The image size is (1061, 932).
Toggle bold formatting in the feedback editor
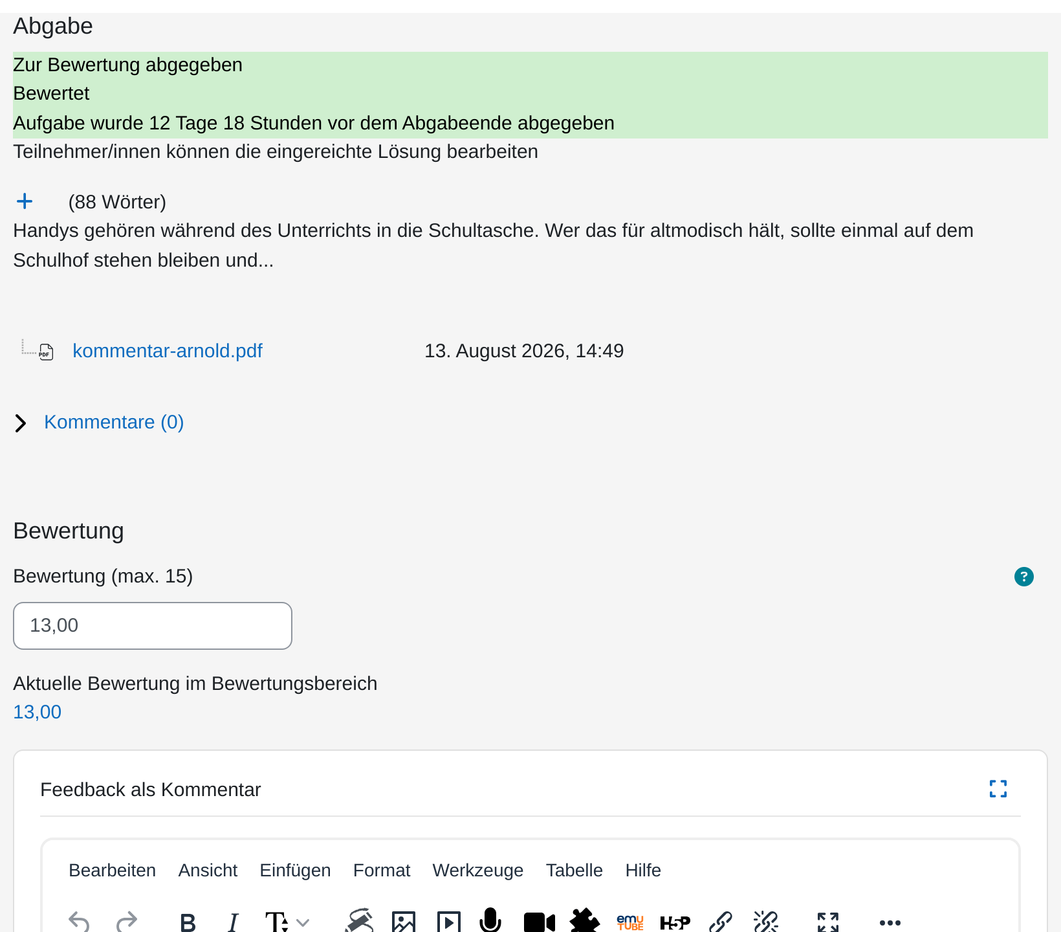coord(188,922)
